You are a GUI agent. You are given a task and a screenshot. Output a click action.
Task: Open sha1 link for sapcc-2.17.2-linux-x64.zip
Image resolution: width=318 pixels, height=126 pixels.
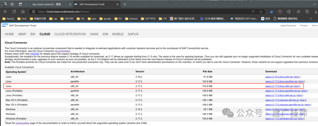(297, 86)
